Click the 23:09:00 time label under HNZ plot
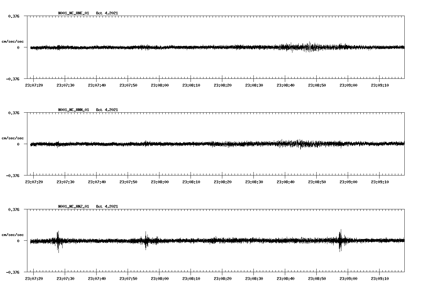 click(x=348, y=279)
